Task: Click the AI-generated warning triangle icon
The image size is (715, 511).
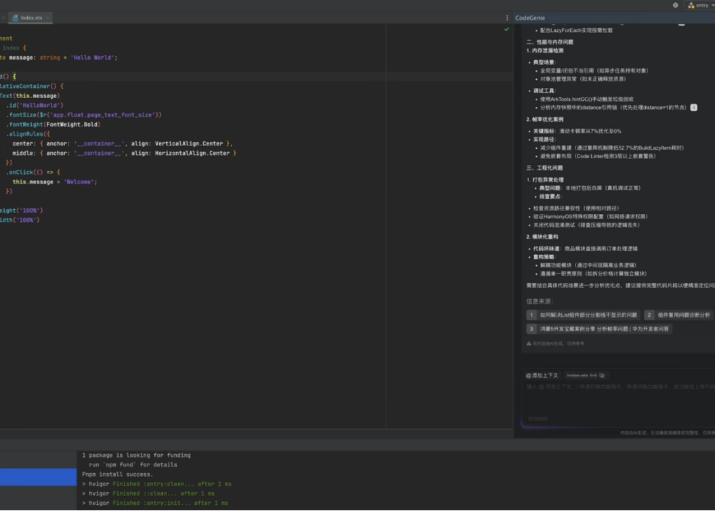Action: (x=529, y=344)
